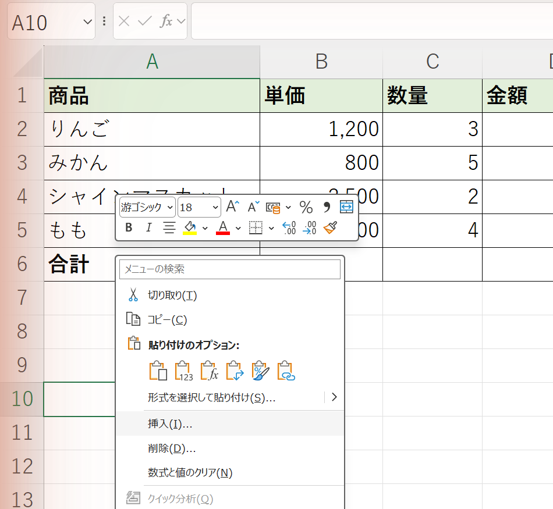Select row 7 header
Viewport: 553px width, 509px height.
(x=22, y=298)
